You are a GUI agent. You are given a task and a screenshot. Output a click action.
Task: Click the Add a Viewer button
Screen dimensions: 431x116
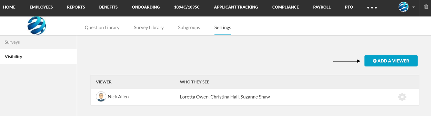pyautogui.click(x=391, y=61)
